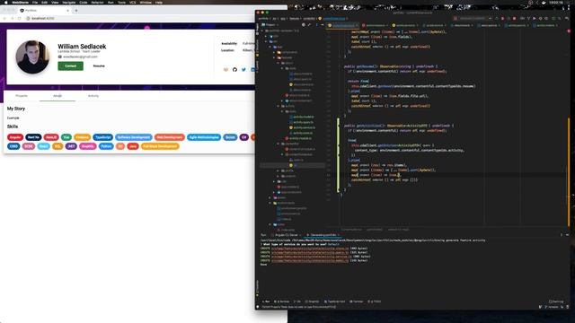Click the orange social icon left of GitHub
The image size is (575, 323).
click(226, 70)
